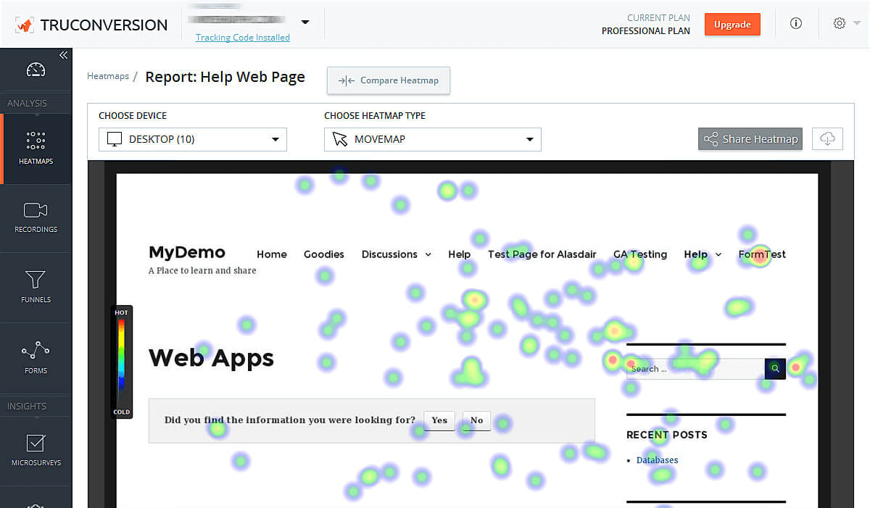870x508 pixels.
Task: Click the TruConversion logo
Action: tap(91, 25)
